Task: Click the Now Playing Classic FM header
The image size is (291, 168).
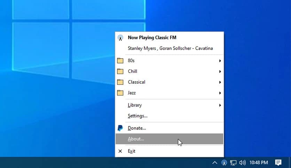Action: (x=152, y=37)
